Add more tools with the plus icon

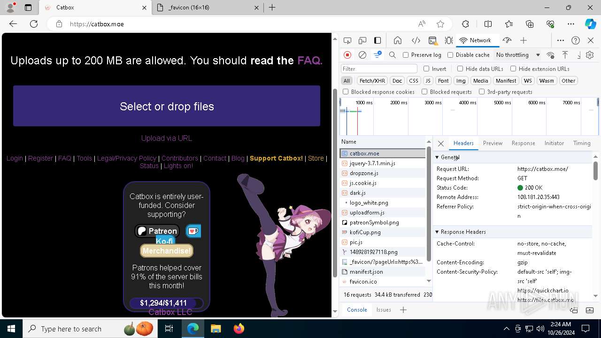pyautogui.click(x=524, y=40)
